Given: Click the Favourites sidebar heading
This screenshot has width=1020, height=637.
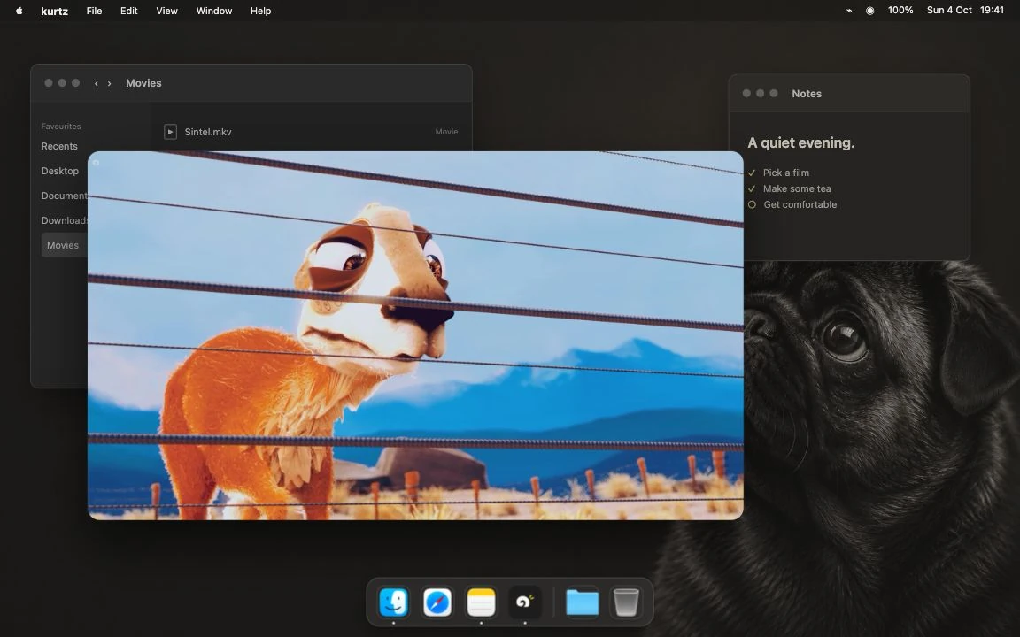Looking at the screenshot, I should click(x=61, y=127).
